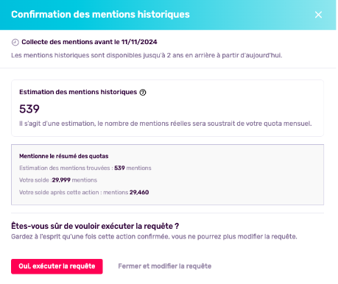Click the 29,999 balance value
The width and height of the screenshot is (338, 284).
[61, 180]
